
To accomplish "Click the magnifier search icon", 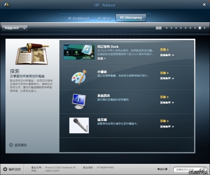I will tap(204, 169).
